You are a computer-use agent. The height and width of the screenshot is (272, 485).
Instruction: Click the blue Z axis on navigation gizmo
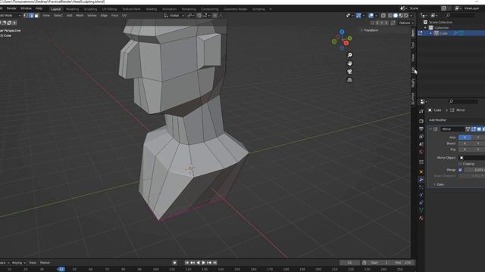click(342, 32)
